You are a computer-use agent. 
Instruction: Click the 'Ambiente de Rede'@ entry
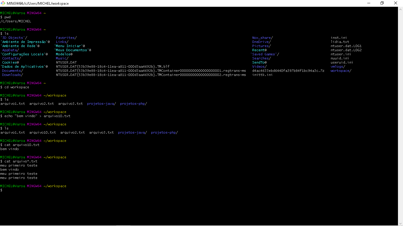(x=20, y=46)
